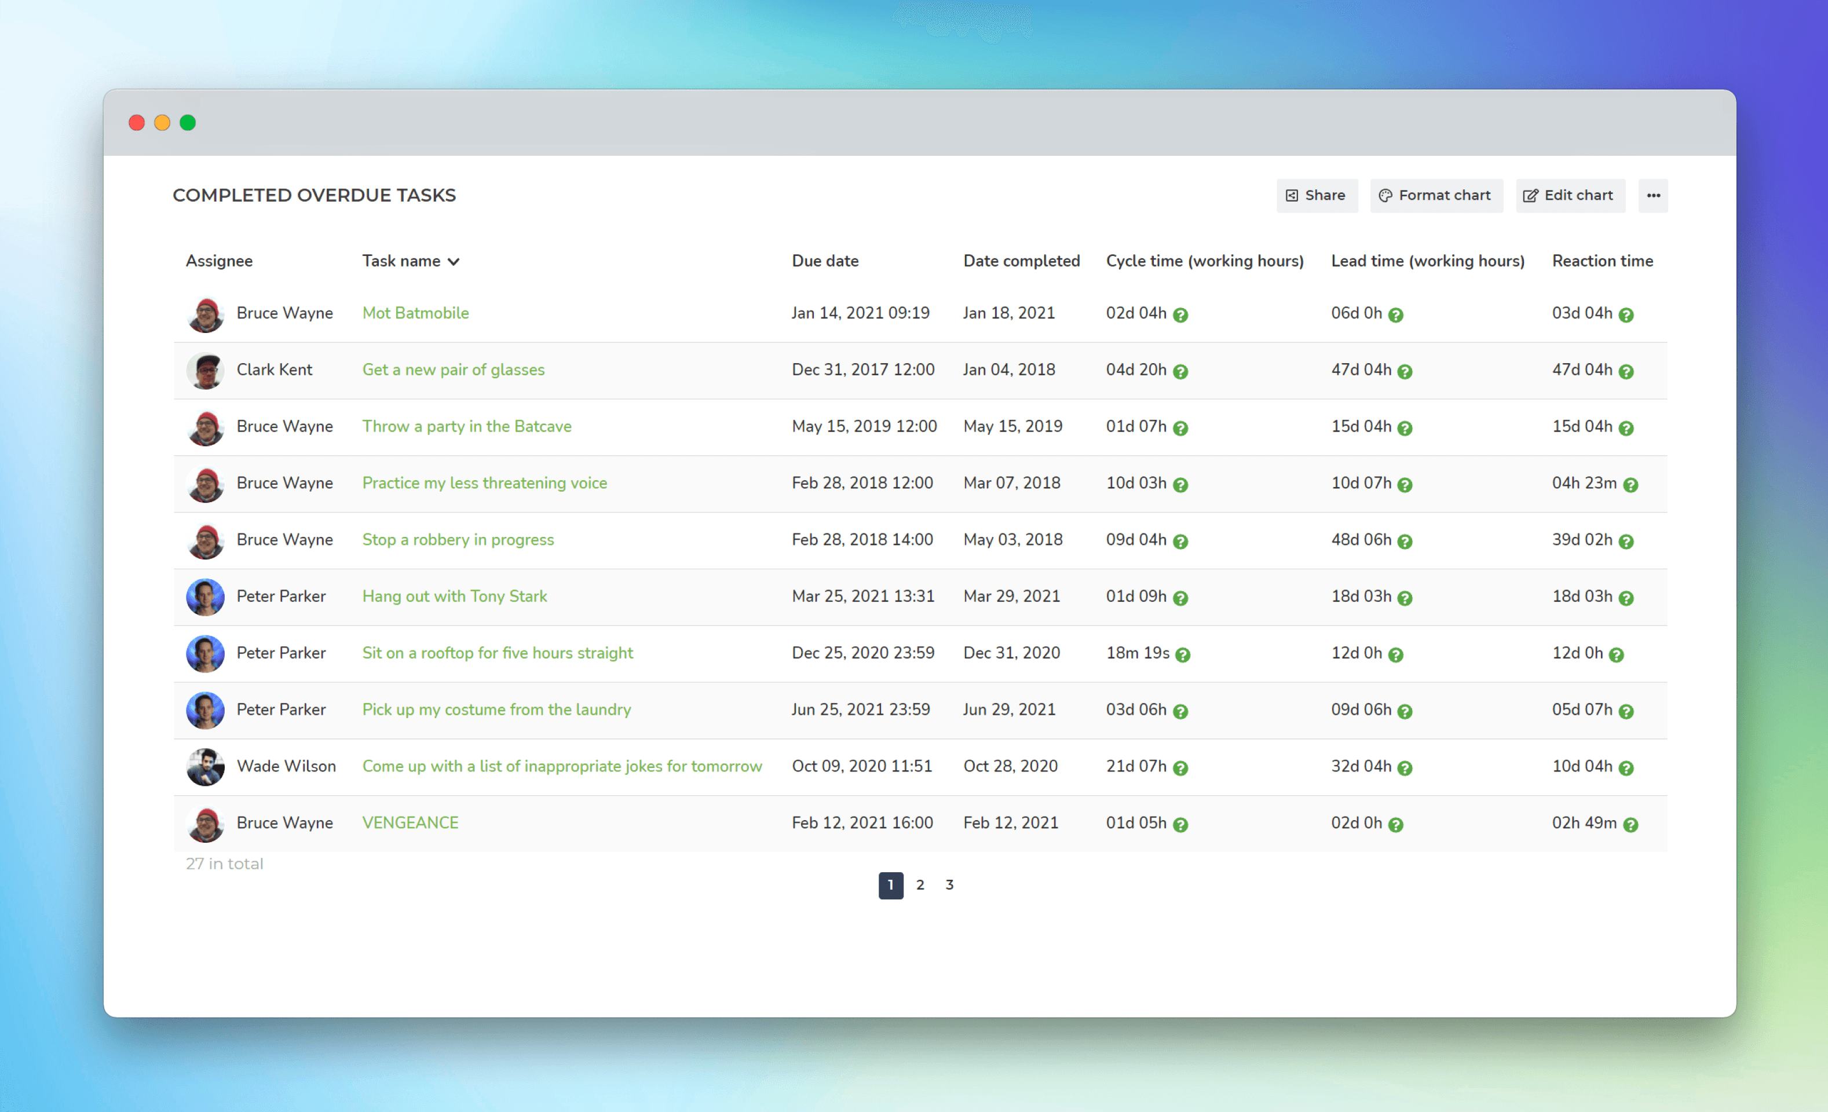The width and height of the screenshot is (1828, 1112).
Task: Click help icon beside reaction time 05d 07h
Action: click(x=1625, y=711)
